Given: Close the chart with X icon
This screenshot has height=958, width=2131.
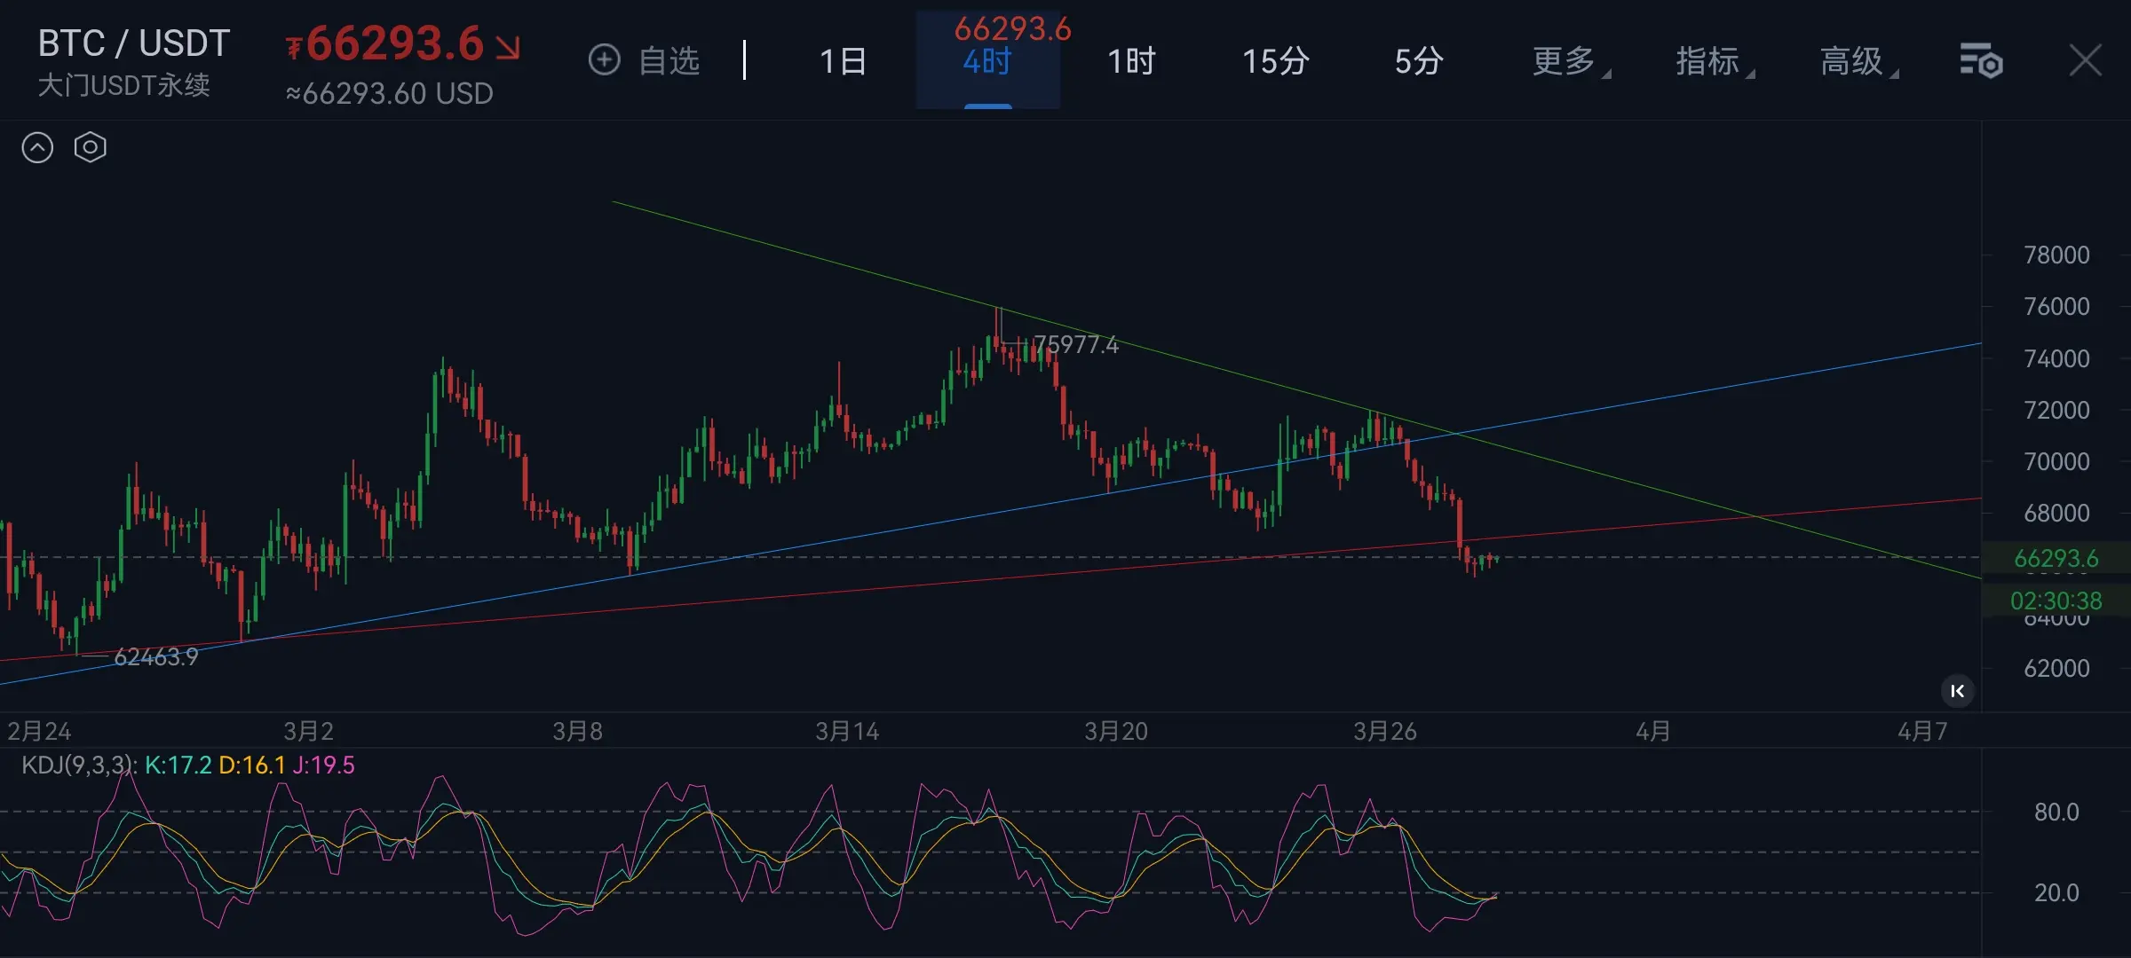Looking at the screenshot, I should point(2085,61).
